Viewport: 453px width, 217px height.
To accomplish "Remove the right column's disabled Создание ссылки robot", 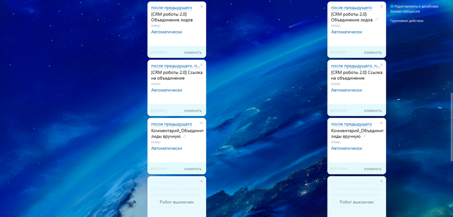I will coord(381,181).
